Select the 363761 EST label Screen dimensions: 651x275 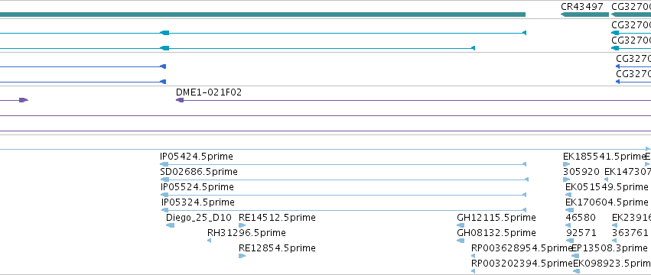coord(630,233)
